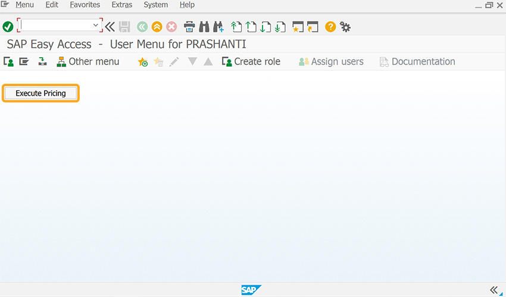Click the Create role button
506x297 pixels.
pos(251,62)
